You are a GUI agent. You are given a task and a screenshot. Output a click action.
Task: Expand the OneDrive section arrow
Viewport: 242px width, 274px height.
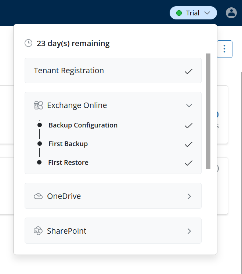click(x=189, y=196)
